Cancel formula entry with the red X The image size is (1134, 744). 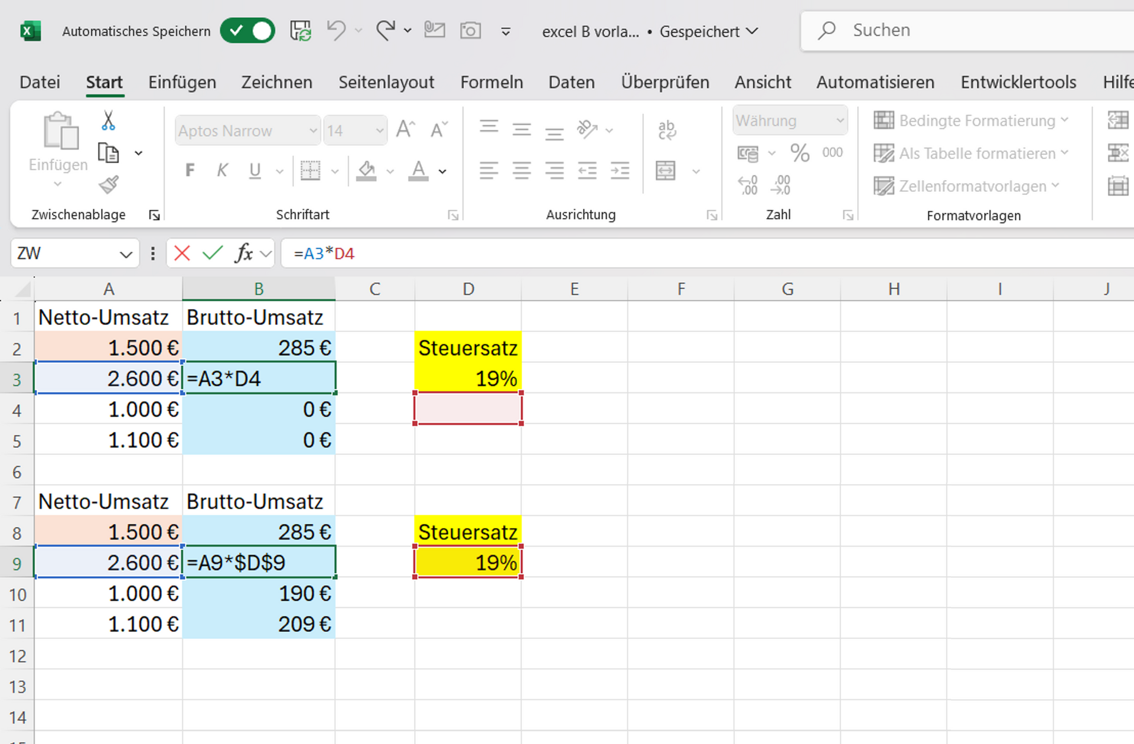tap(182, 254)
